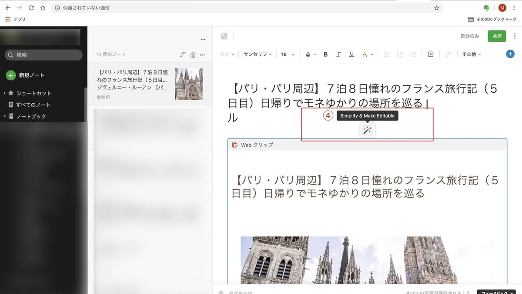522x294 pixels.
Task: Create a note with 新規ノート
Action: [x=26, y=75]
